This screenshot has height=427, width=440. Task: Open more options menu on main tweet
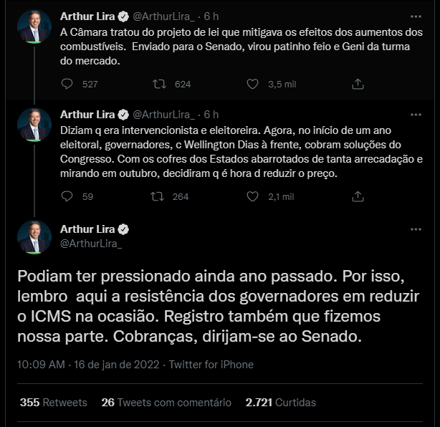pyautogui.click(x=416, y=229)
